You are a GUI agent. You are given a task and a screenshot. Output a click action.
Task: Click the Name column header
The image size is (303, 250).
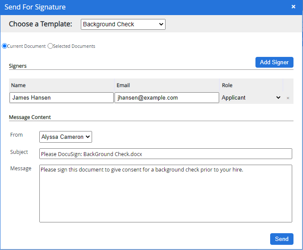[19, 85]
